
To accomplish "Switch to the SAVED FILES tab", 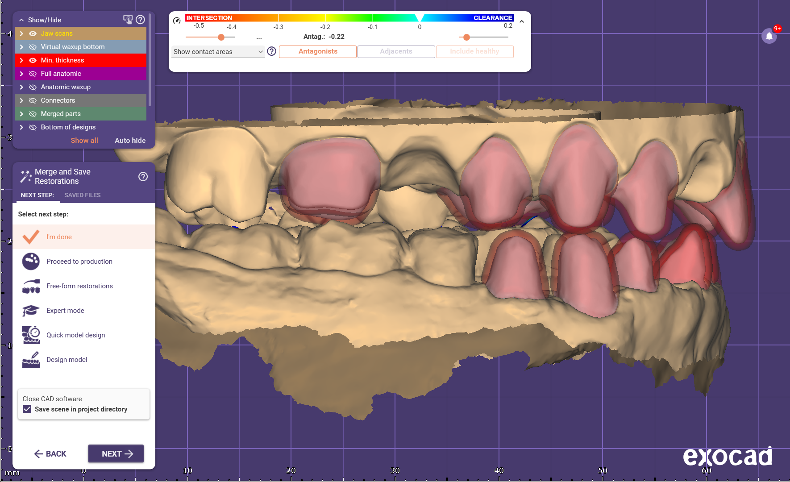I will (x=82, y=195).
